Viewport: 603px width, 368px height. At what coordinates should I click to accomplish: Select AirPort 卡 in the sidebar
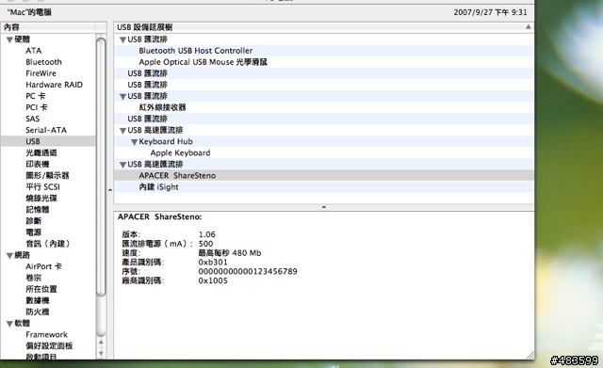43,266
